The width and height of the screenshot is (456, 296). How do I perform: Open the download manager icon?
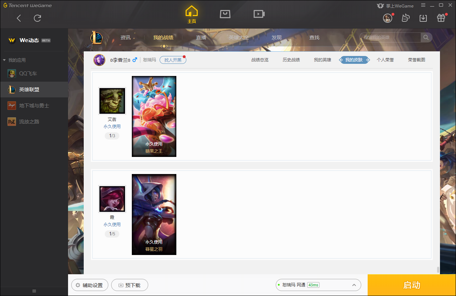[423, 18]
